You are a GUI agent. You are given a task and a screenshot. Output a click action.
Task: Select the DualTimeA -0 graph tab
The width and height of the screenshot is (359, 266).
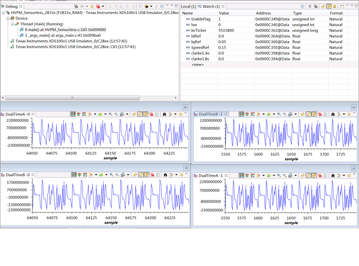[x=18, y=114]
